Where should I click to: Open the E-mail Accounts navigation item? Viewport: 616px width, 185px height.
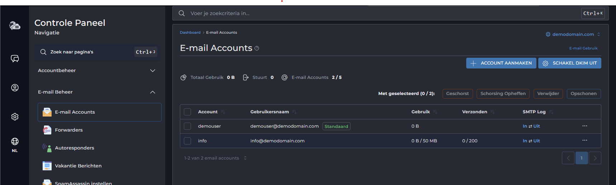click(100, 112)
